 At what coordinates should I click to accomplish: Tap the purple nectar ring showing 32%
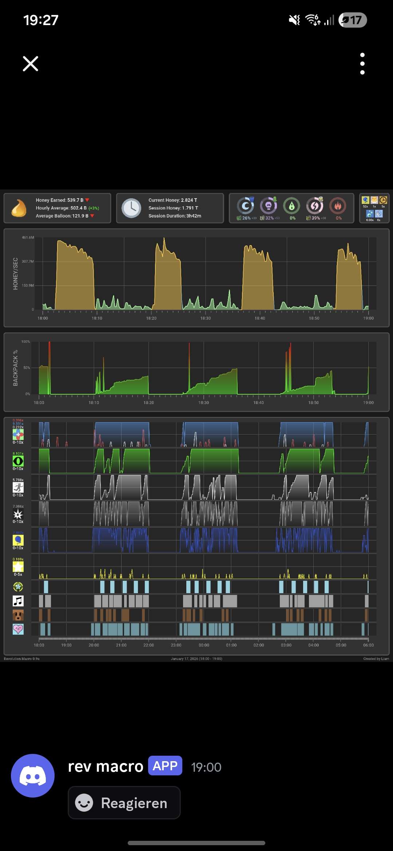(269, 206)
